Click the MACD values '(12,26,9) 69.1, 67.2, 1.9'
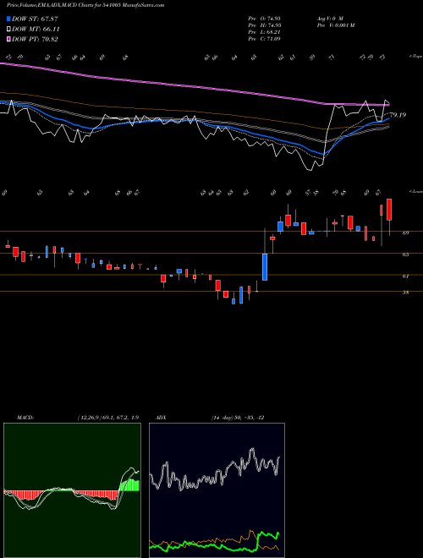Screen dimensions: 423x558 pyautogui.click(x=108, y=418)
